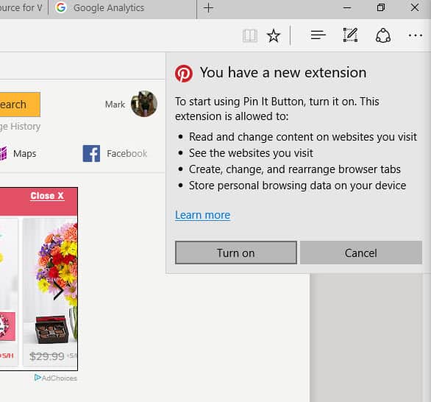This screenshot has height=402, width=431.
Task: Open the Reading view book icon
Action: 250,36
